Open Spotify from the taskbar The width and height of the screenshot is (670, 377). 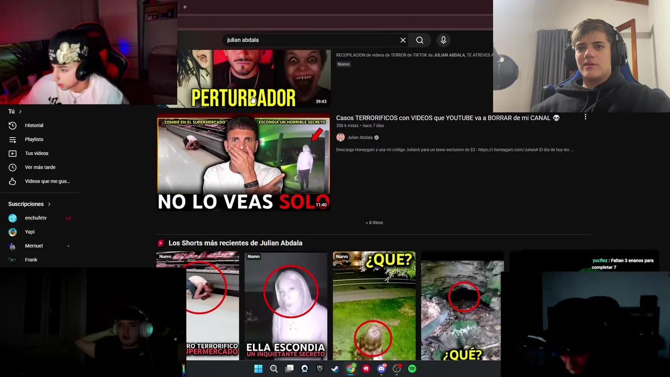tap(412, 369)
